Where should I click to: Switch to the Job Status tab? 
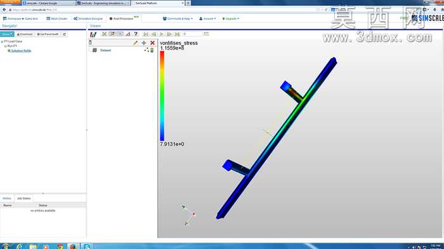pyautogui.click(x=24, y=198)
